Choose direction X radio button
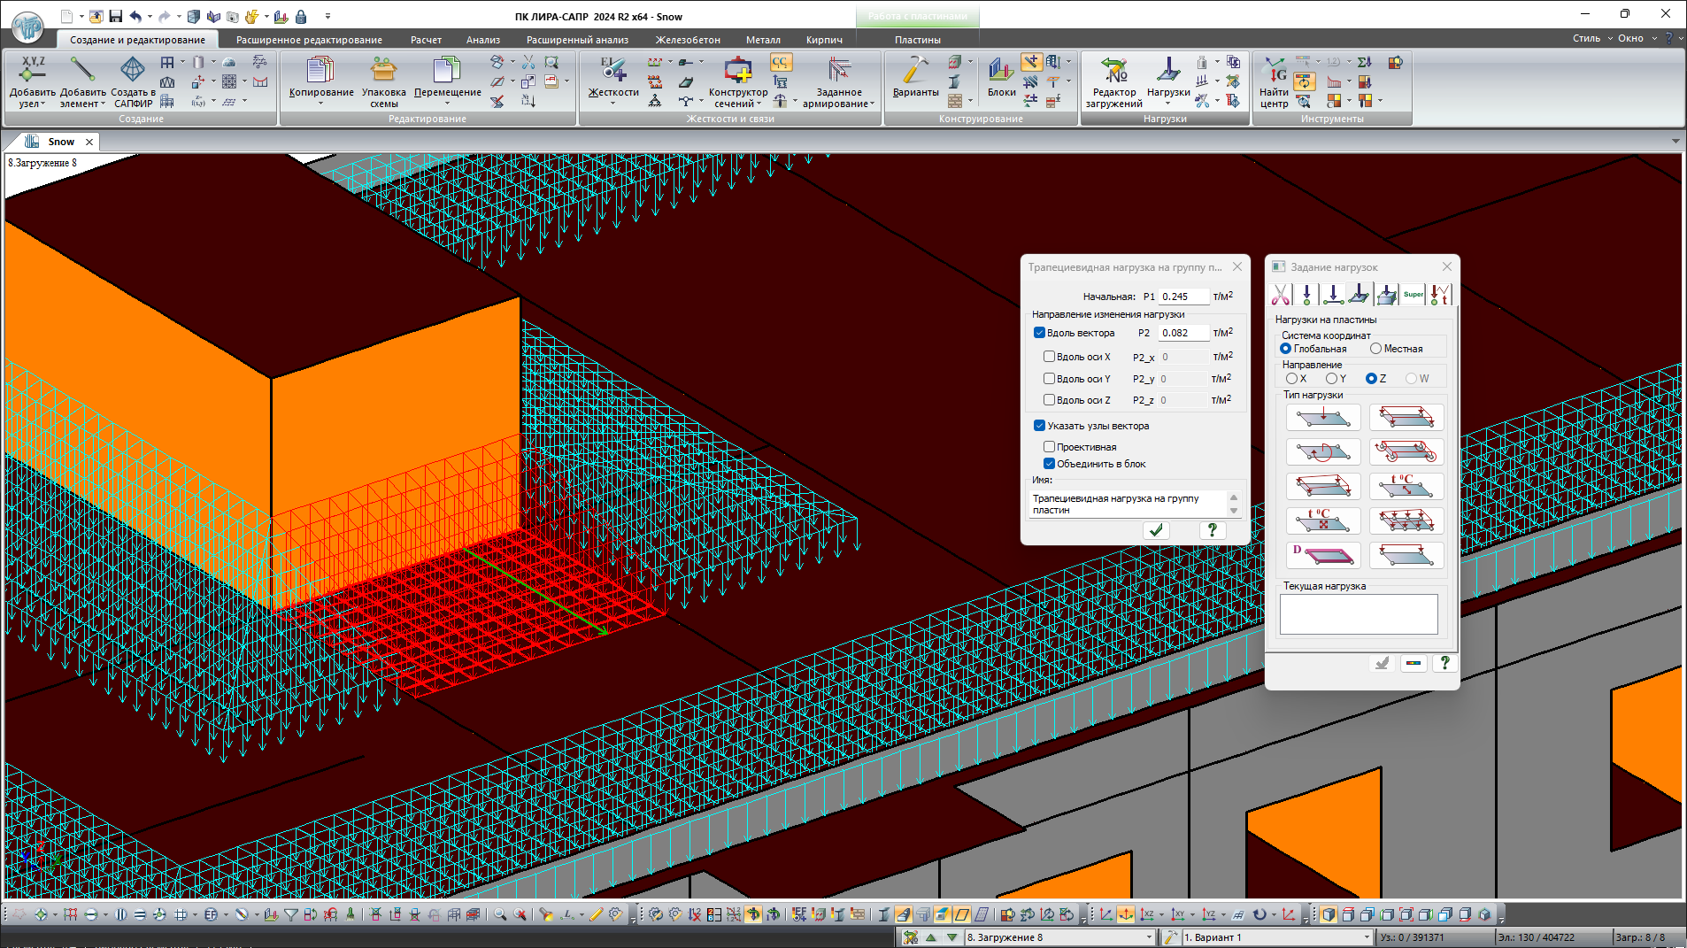The height and width of the screenshot is (948, 1687). (x=1291, y=379)
